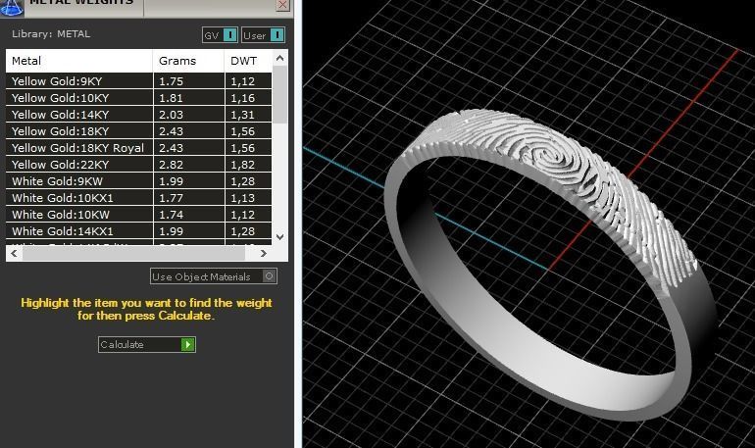Select the Yellow Gold:18KY Royal row
The height and width of the screenshot is (448, 755).
coord(138,148)
